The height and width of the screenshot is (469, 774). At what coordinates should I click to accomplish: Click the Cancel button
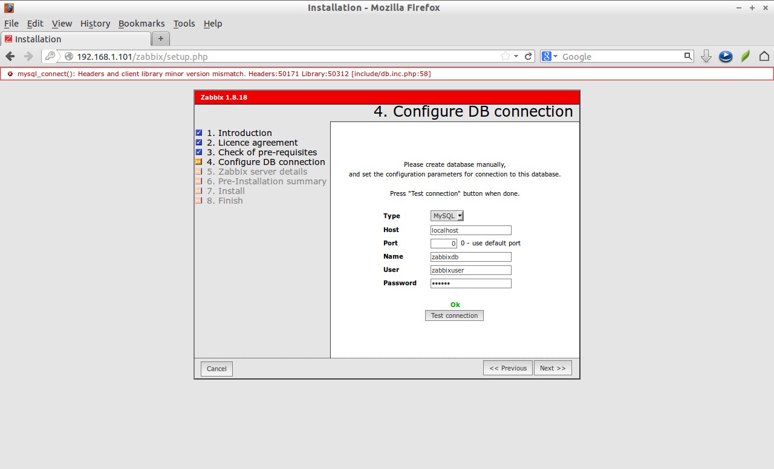pyautogui.click(x=216, y=369)
